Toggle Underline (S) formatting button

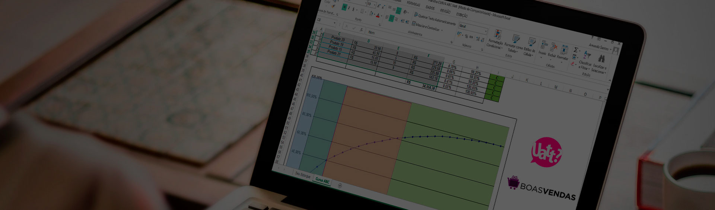coord(353,9)
